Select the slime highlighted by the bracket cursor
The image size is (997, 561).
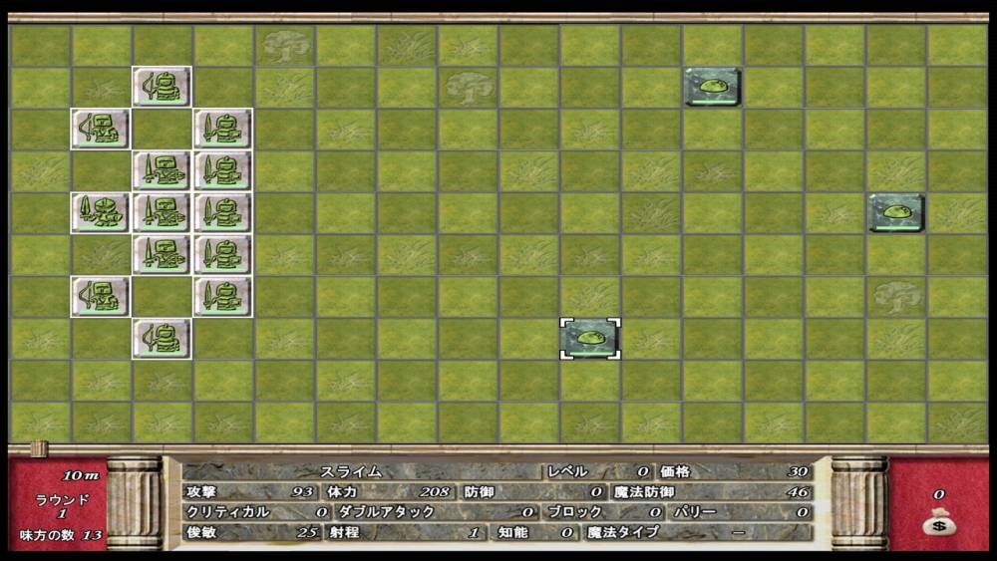tap(590, 339)
